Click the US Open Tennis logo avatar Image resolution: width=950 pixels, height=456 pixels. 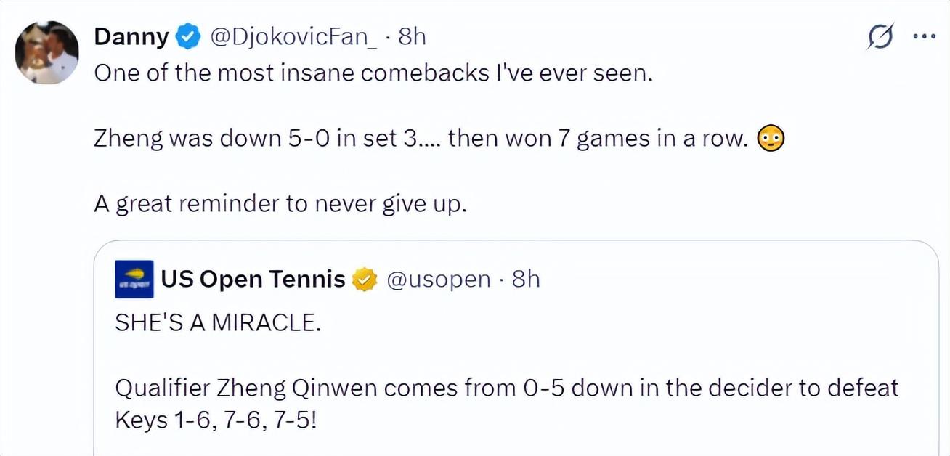(x=134, y=280)
